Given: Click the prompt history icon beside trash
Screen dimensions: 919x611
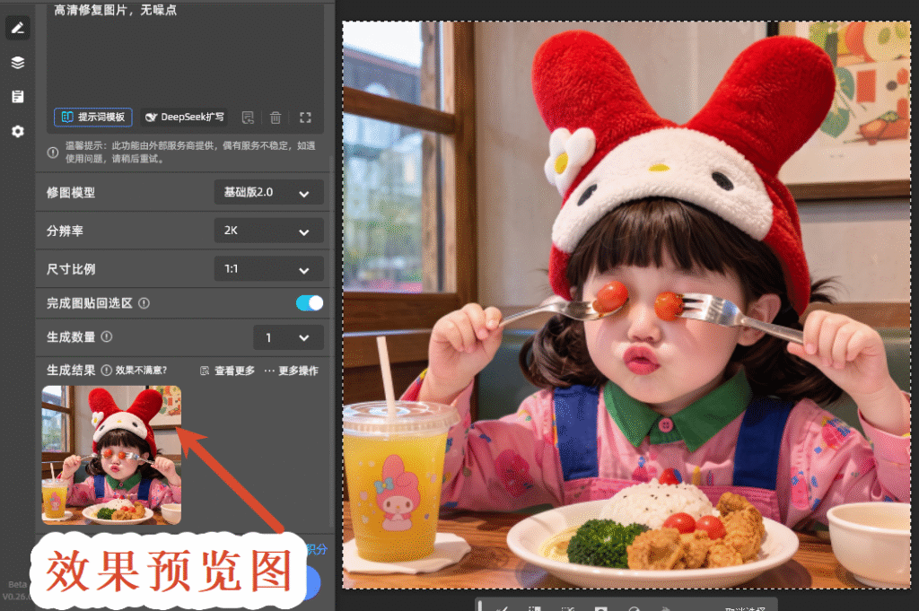Looking at the screenshot, I should pyautogui.click(x=248, y=118).
